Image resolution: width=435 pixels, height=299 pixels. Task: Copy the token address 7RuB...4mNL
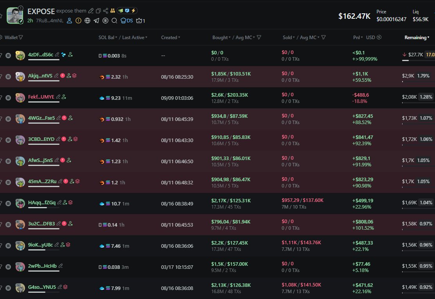tap(50, 20)
